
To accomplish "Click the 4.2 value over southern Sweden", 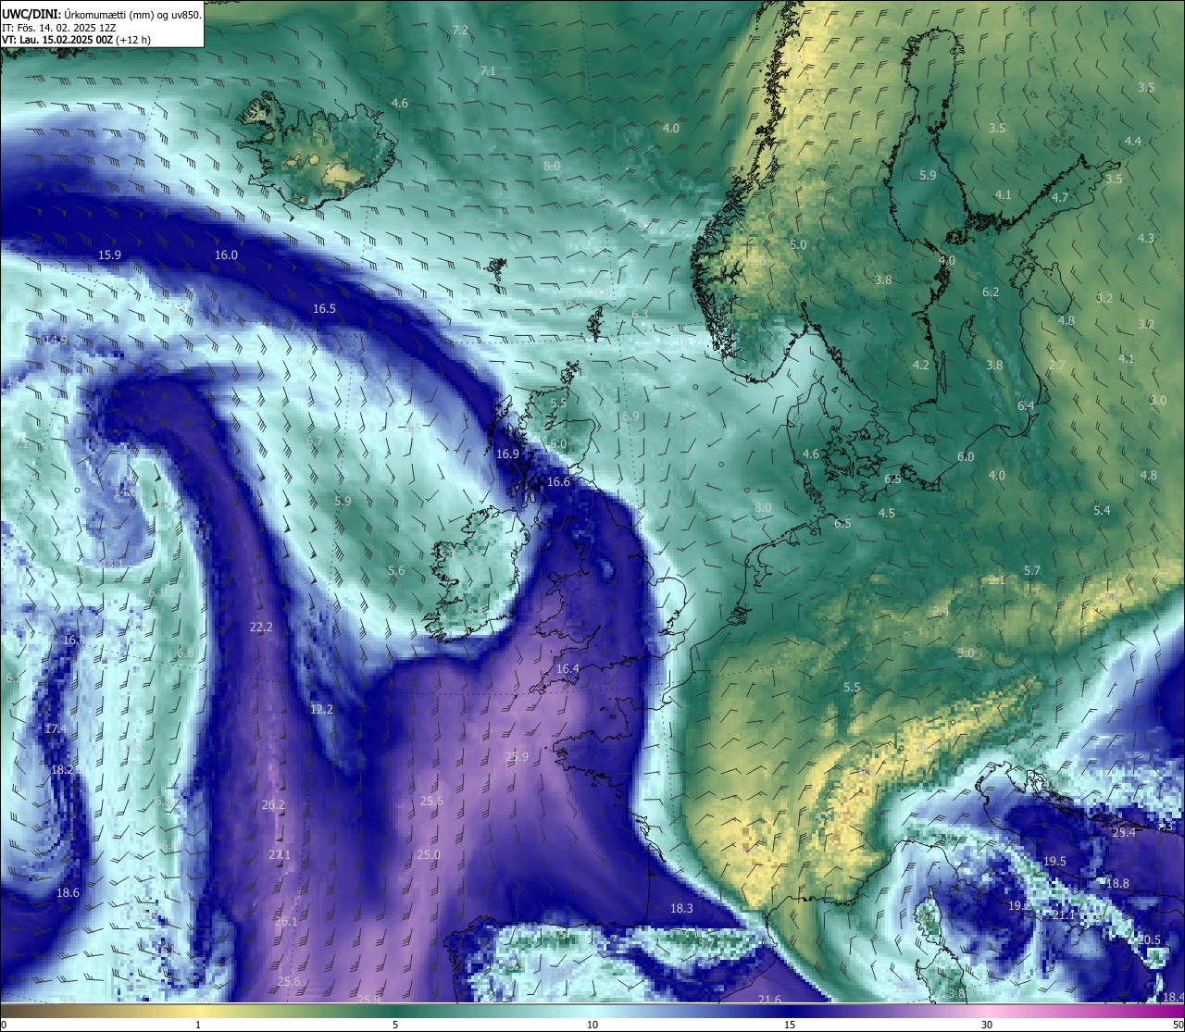I will 920,365.
